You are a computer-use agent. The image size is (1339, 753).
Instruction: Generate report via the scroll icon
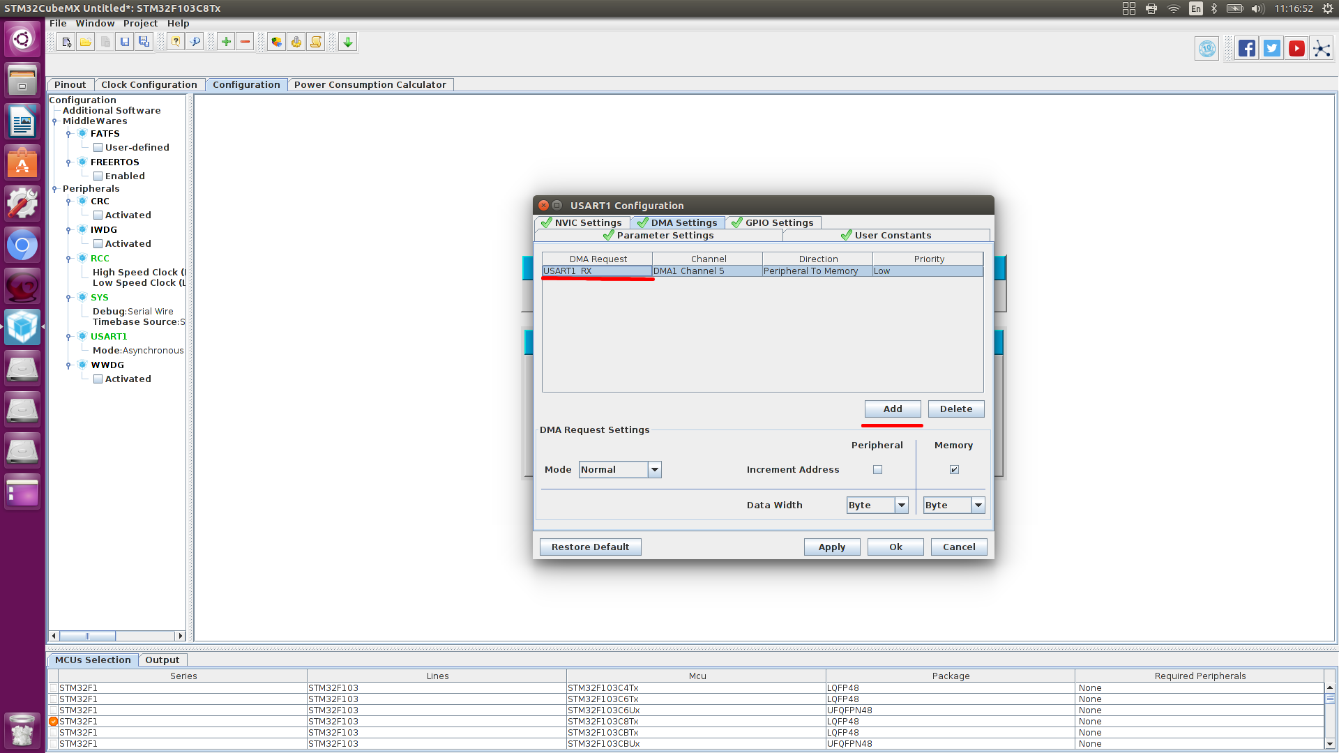pyautogui.click(x=316, y=42)
